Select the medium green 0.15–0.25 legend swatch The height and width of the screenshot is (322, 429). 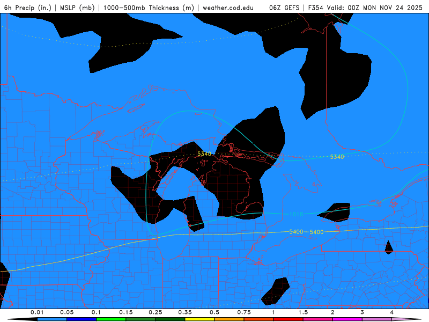(x=140, y=319)
